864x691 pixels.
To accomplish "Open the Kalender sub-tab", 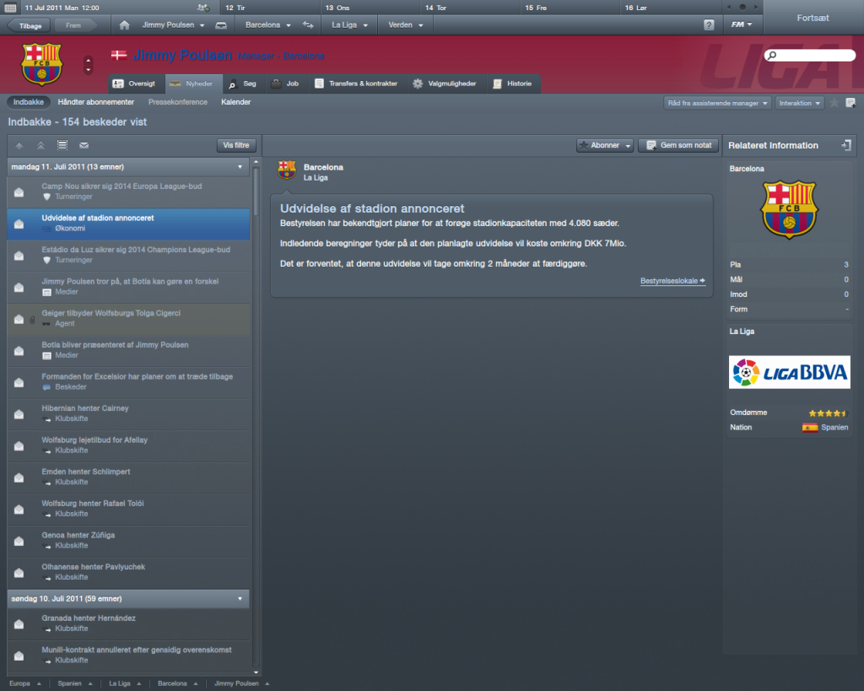I will coord(236,102).
